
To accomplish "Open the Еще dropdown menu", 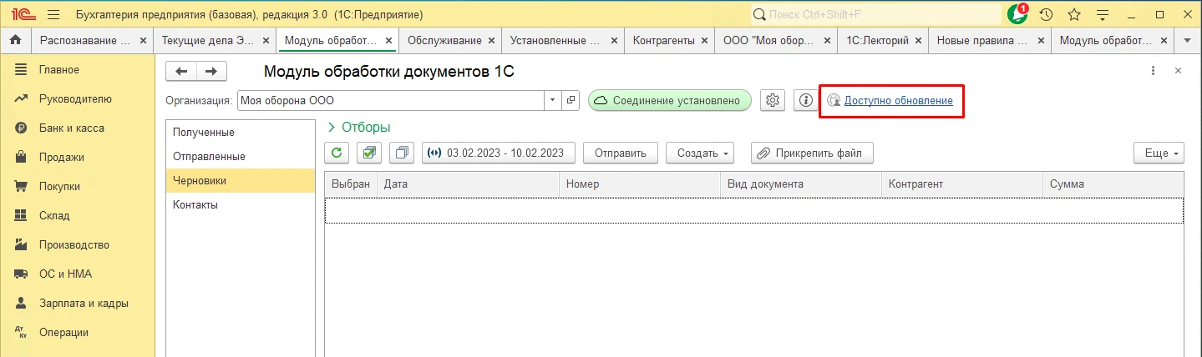I will [x=1159, y=153].
